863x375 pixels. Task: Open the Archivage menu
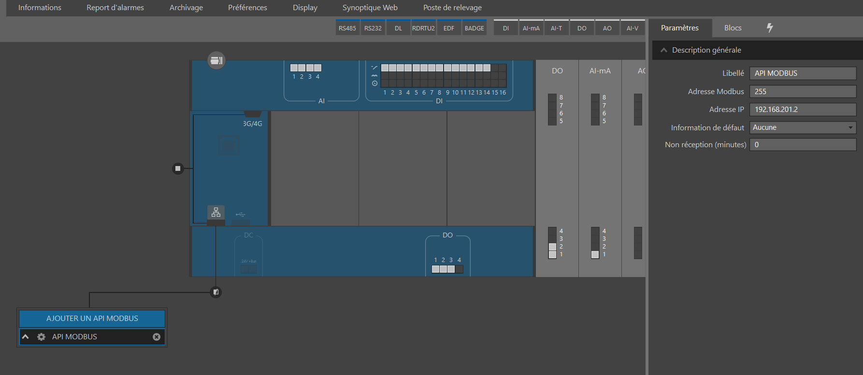[x=186, y=8]
